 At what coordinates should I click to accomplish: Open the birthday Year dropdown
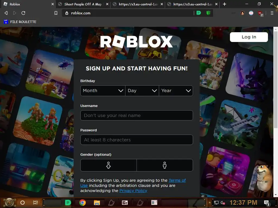176,90
